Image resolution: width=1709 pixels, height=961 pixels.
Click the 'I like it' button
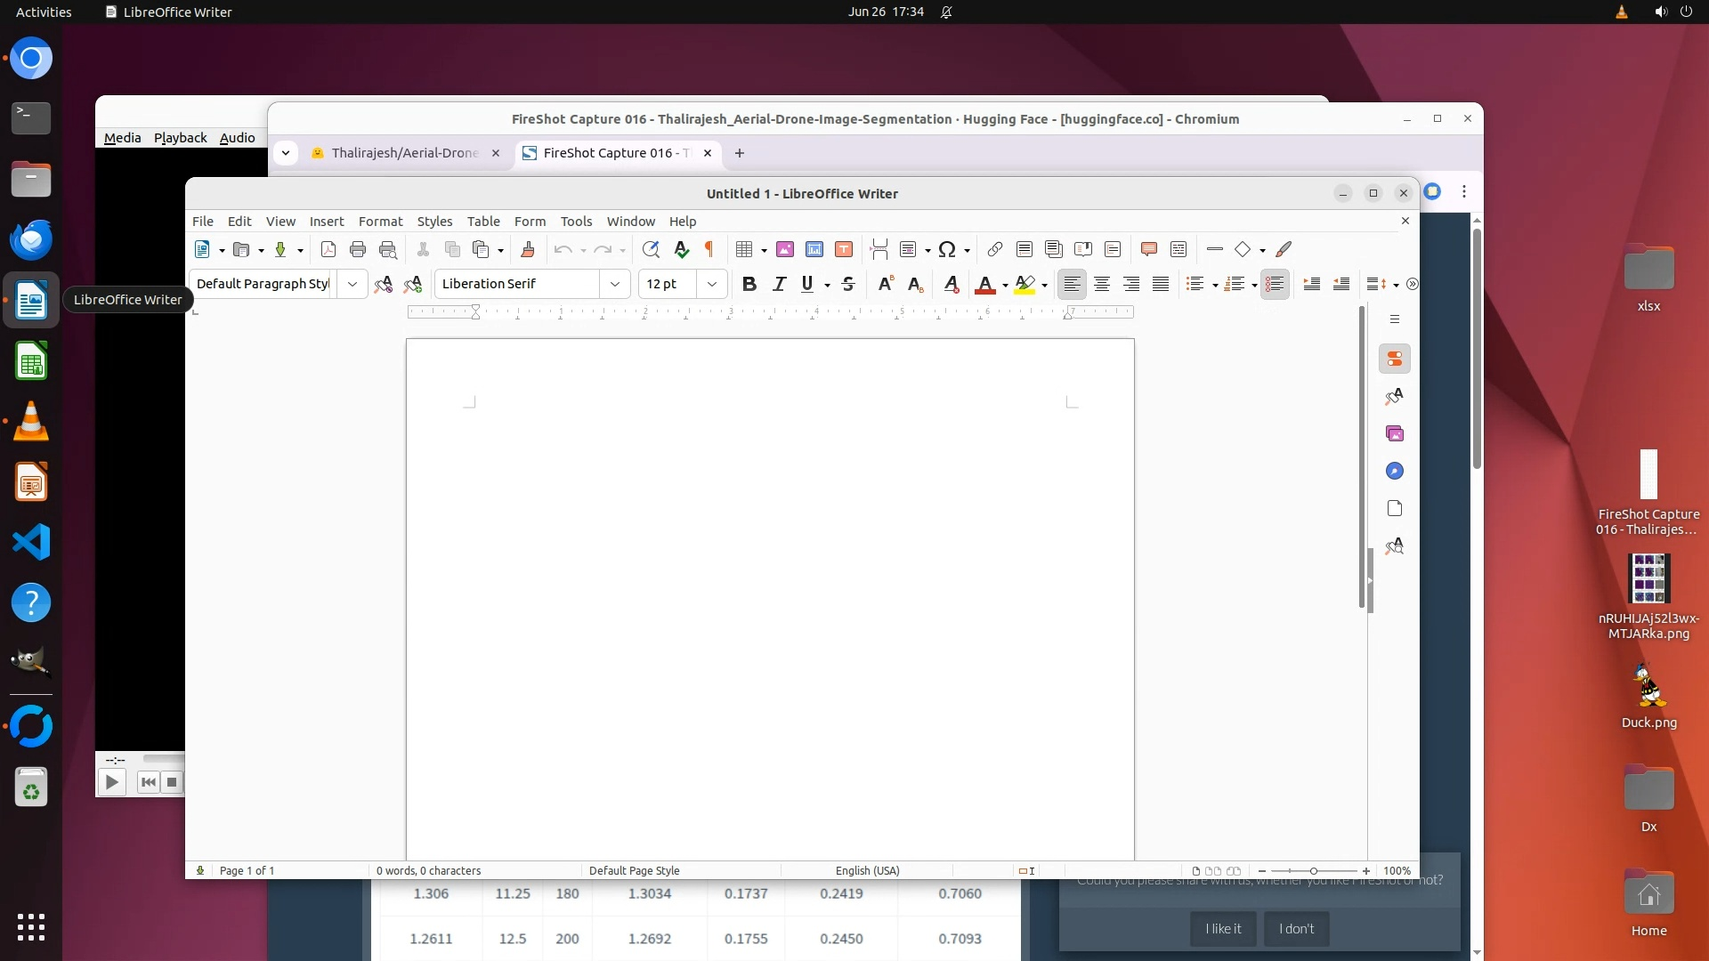[x=1222, y=928]
